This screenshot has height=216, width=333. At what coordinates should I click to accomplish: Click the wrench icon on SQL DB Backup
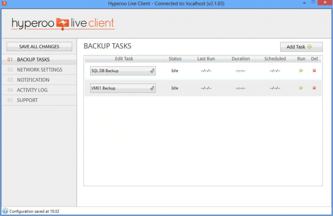click(x=152, y=71)
